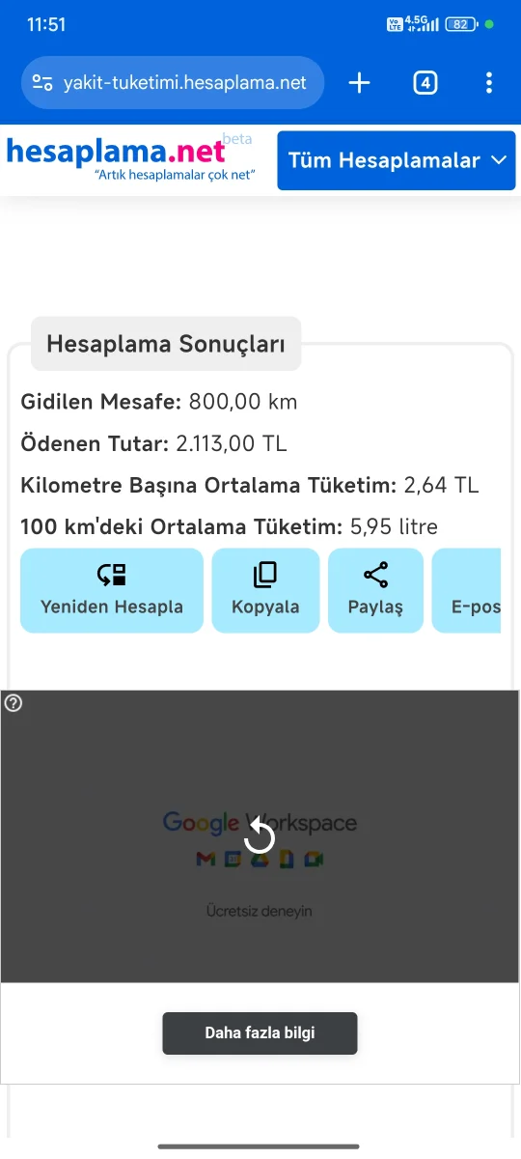Click the ad info question mark icon
Screen dimensions: 521x1159
(14, 703)
